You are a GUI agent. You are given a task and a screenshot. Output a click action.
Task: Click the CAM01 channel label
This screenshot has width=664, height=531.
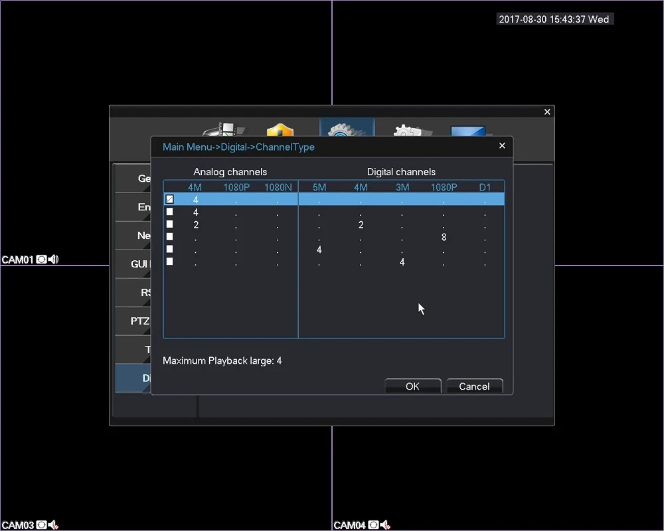tap(17, 260)
